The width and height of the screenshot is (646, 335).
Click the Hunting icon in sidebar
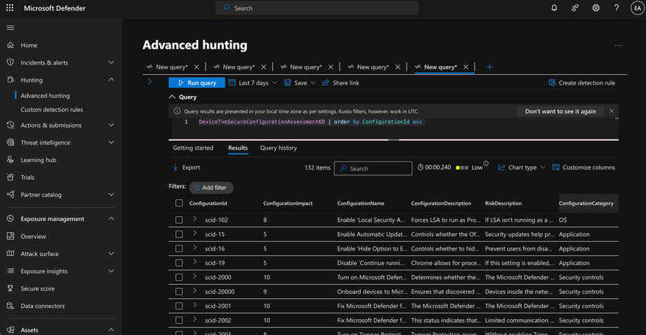(x=10, y=80)
